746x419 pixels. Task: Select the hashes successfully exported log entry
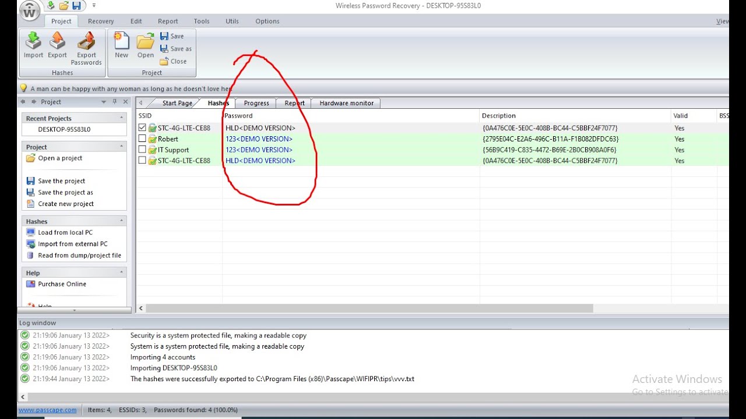click(x=272, y=379)
